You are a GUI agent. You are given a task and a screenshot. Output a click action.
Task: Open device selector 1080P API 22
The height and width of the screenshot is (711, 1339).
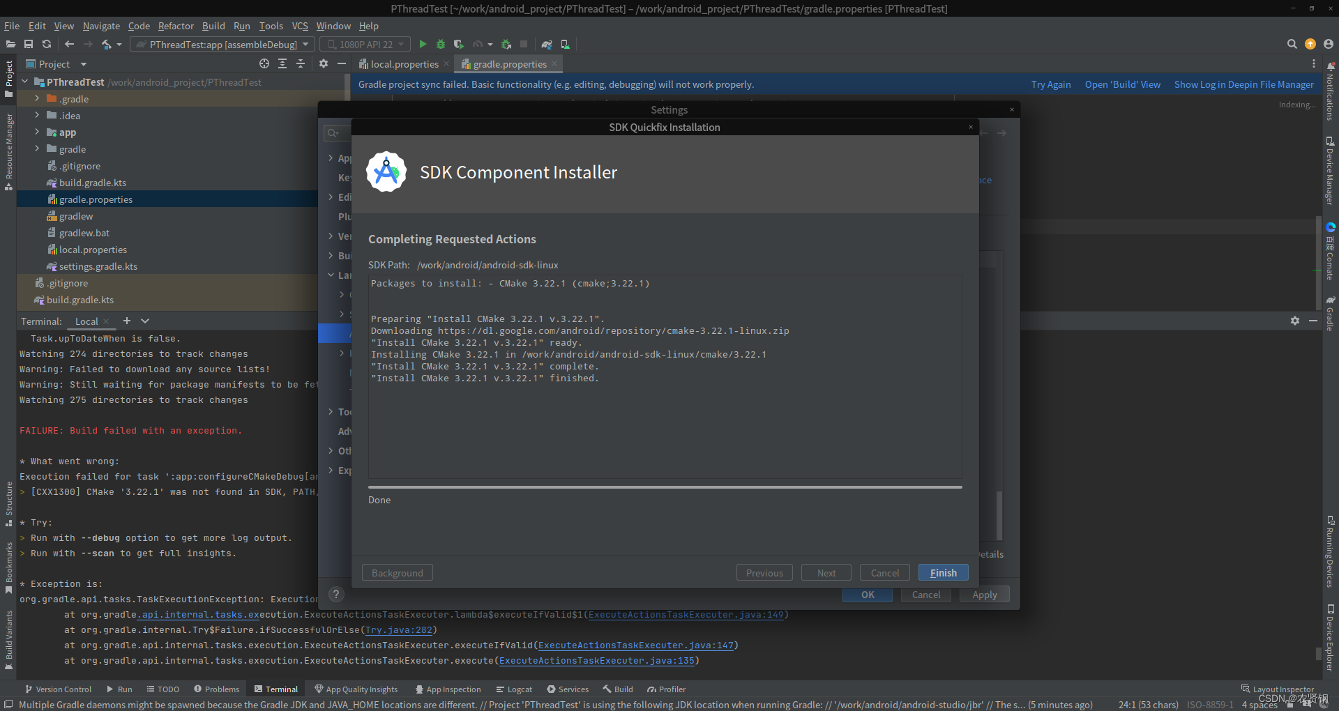click(365, 44)
